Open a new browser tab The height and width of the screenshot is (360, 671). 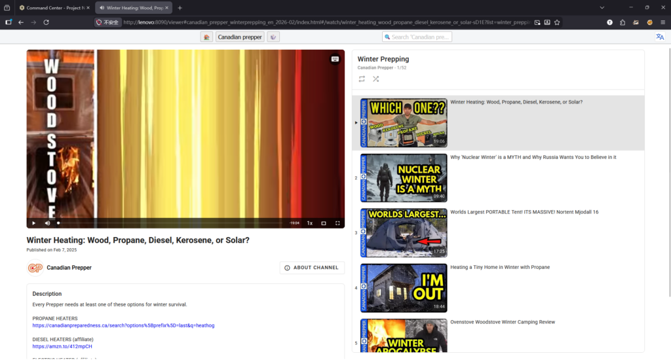coord(180,8)
